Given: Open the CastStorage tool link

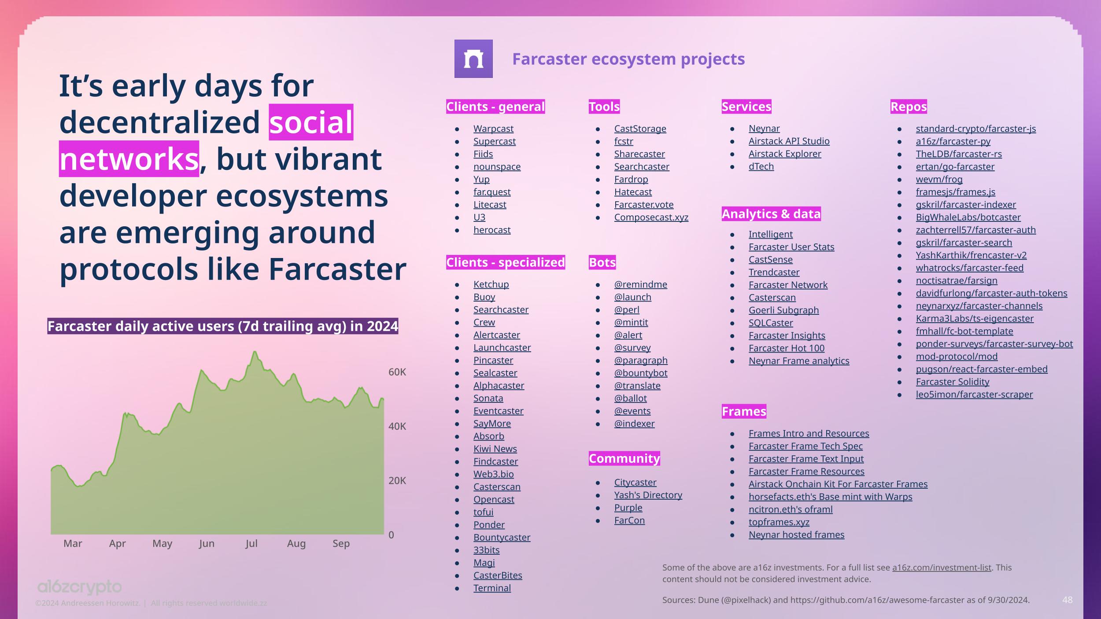Looking at the screenshot, I should tap(640, 129).
